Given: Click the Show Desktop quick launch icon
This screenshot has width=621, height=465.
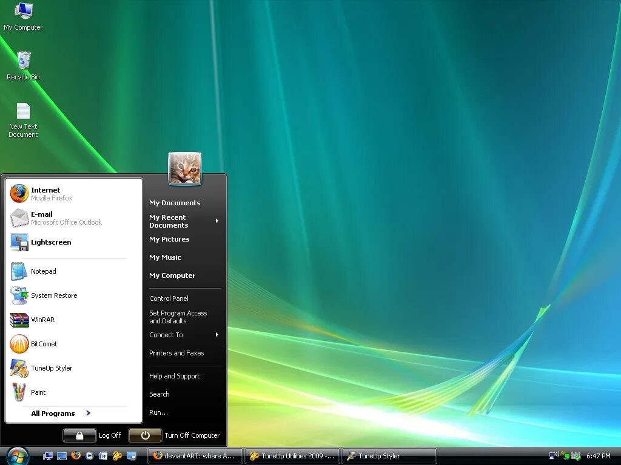Looking at the screenshot, I should (x=62, y=456).
